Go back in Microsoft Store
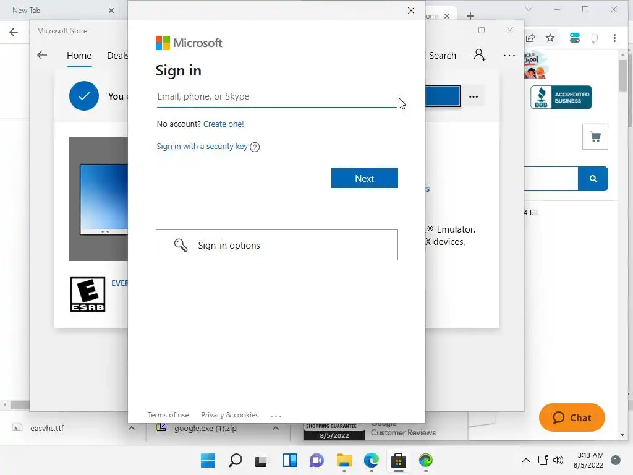 (42, 55)
